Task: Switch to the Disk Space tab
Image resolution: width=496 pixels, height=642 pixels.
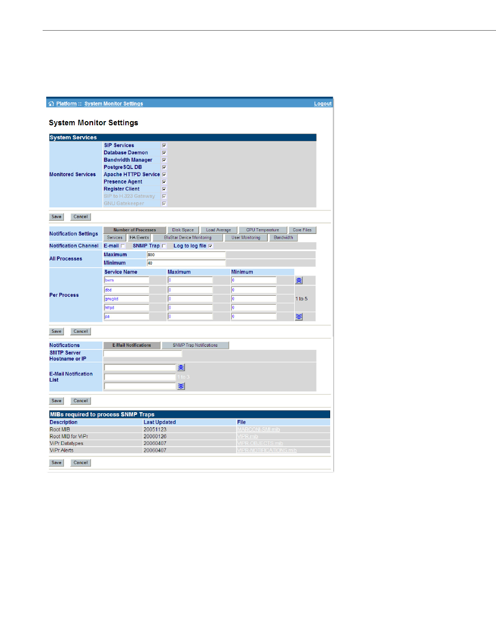Action: coord(183,230)
